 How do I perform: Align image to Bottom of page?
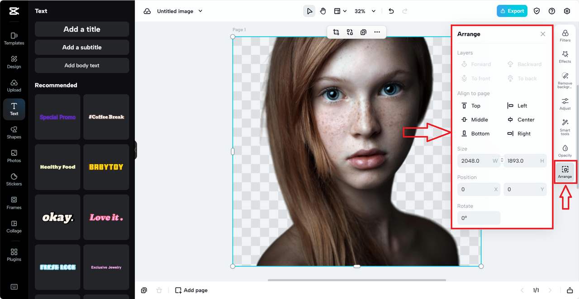(x=475, y=134)
